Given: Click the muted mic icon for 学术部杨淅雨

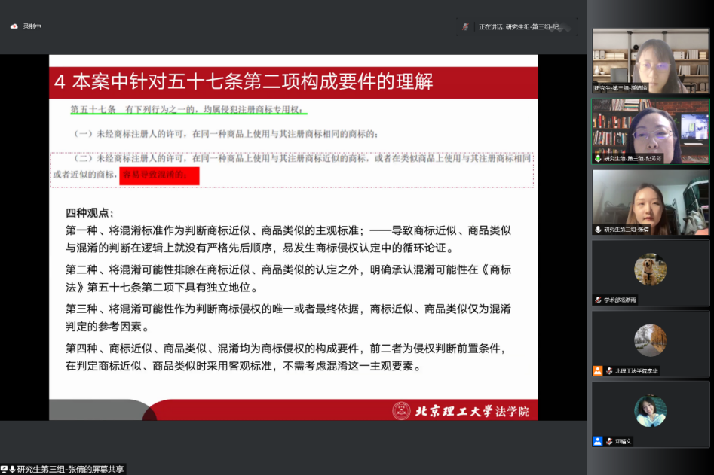Looking at the screenshot, I should (598, 300).
